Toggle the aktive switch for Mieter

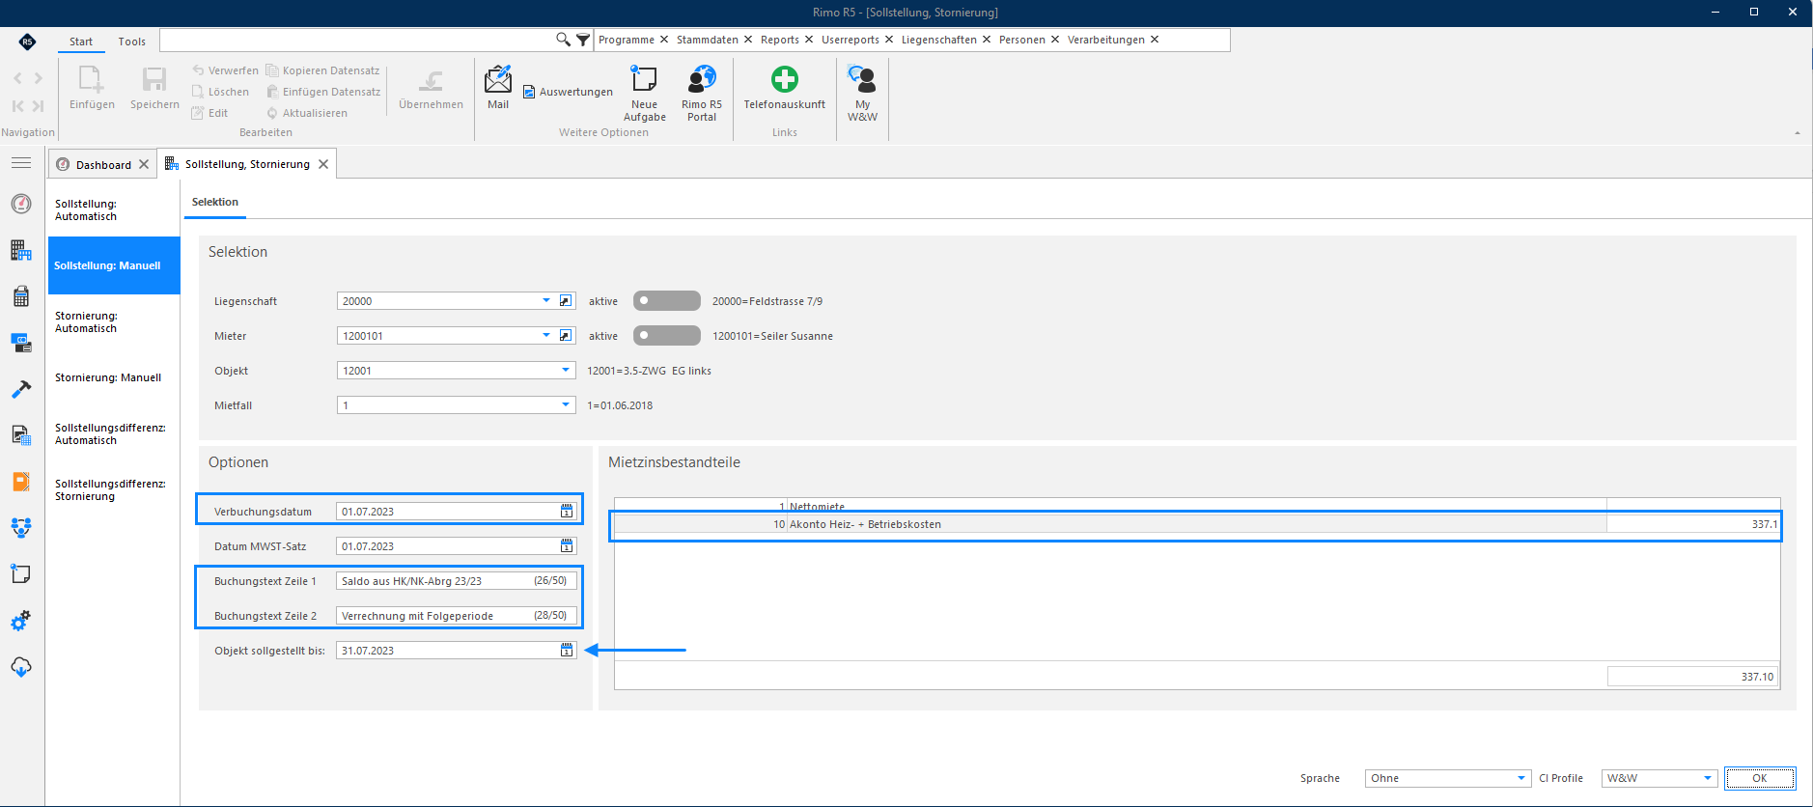pos(666,336)
